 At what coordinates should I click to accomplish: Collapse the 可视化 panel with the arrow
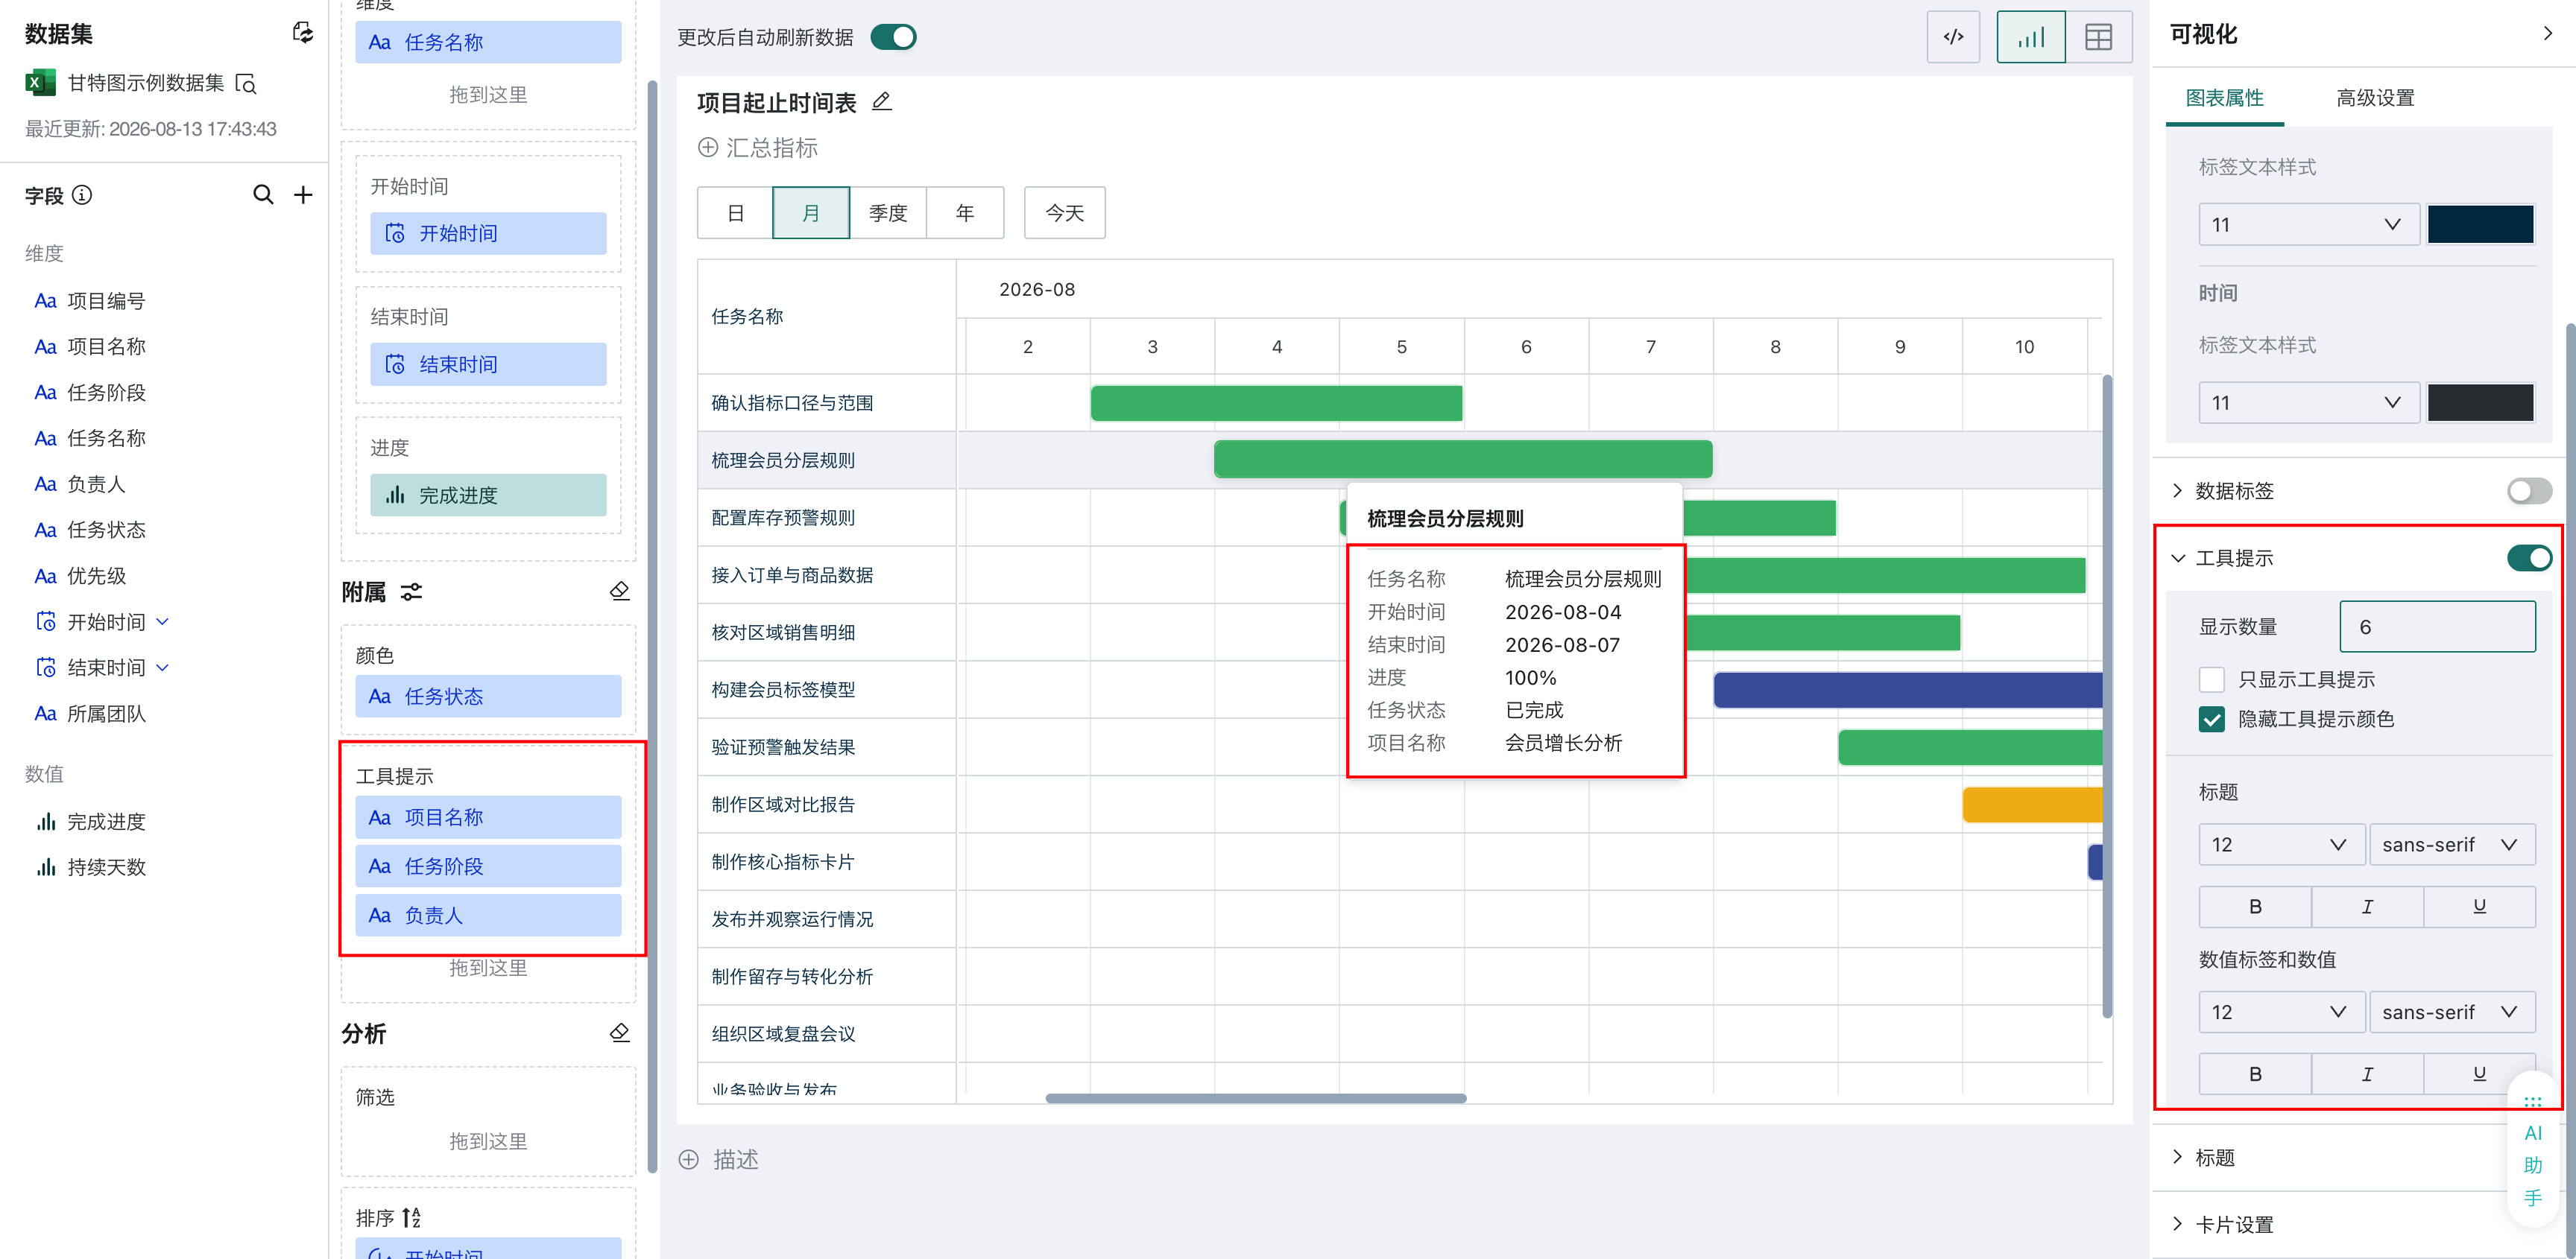[2547, 34]
